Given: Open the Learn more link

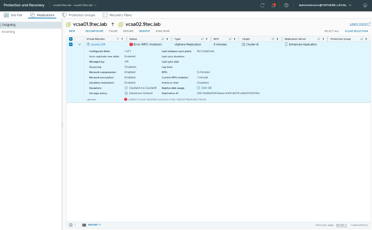Looking at the screenshot, I should 359,24.
